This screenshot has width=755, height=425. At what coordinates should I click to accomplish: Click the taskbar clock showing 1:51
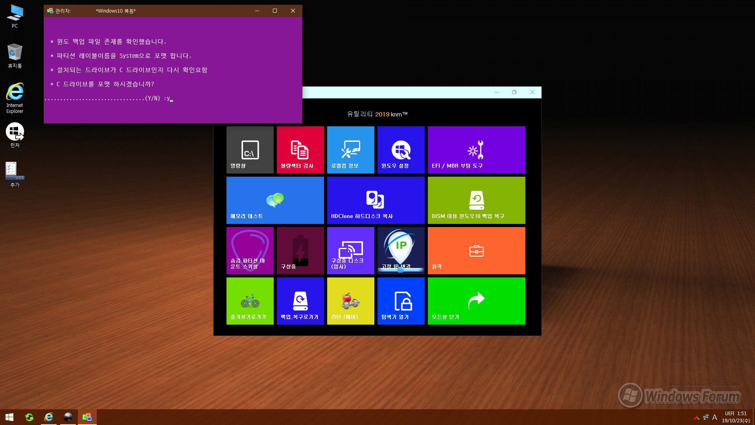[736, 417]
